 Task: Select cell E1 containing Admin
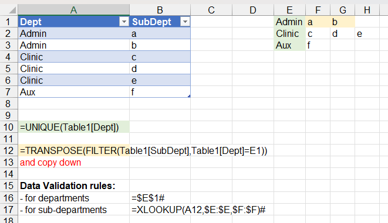(289, 22)
